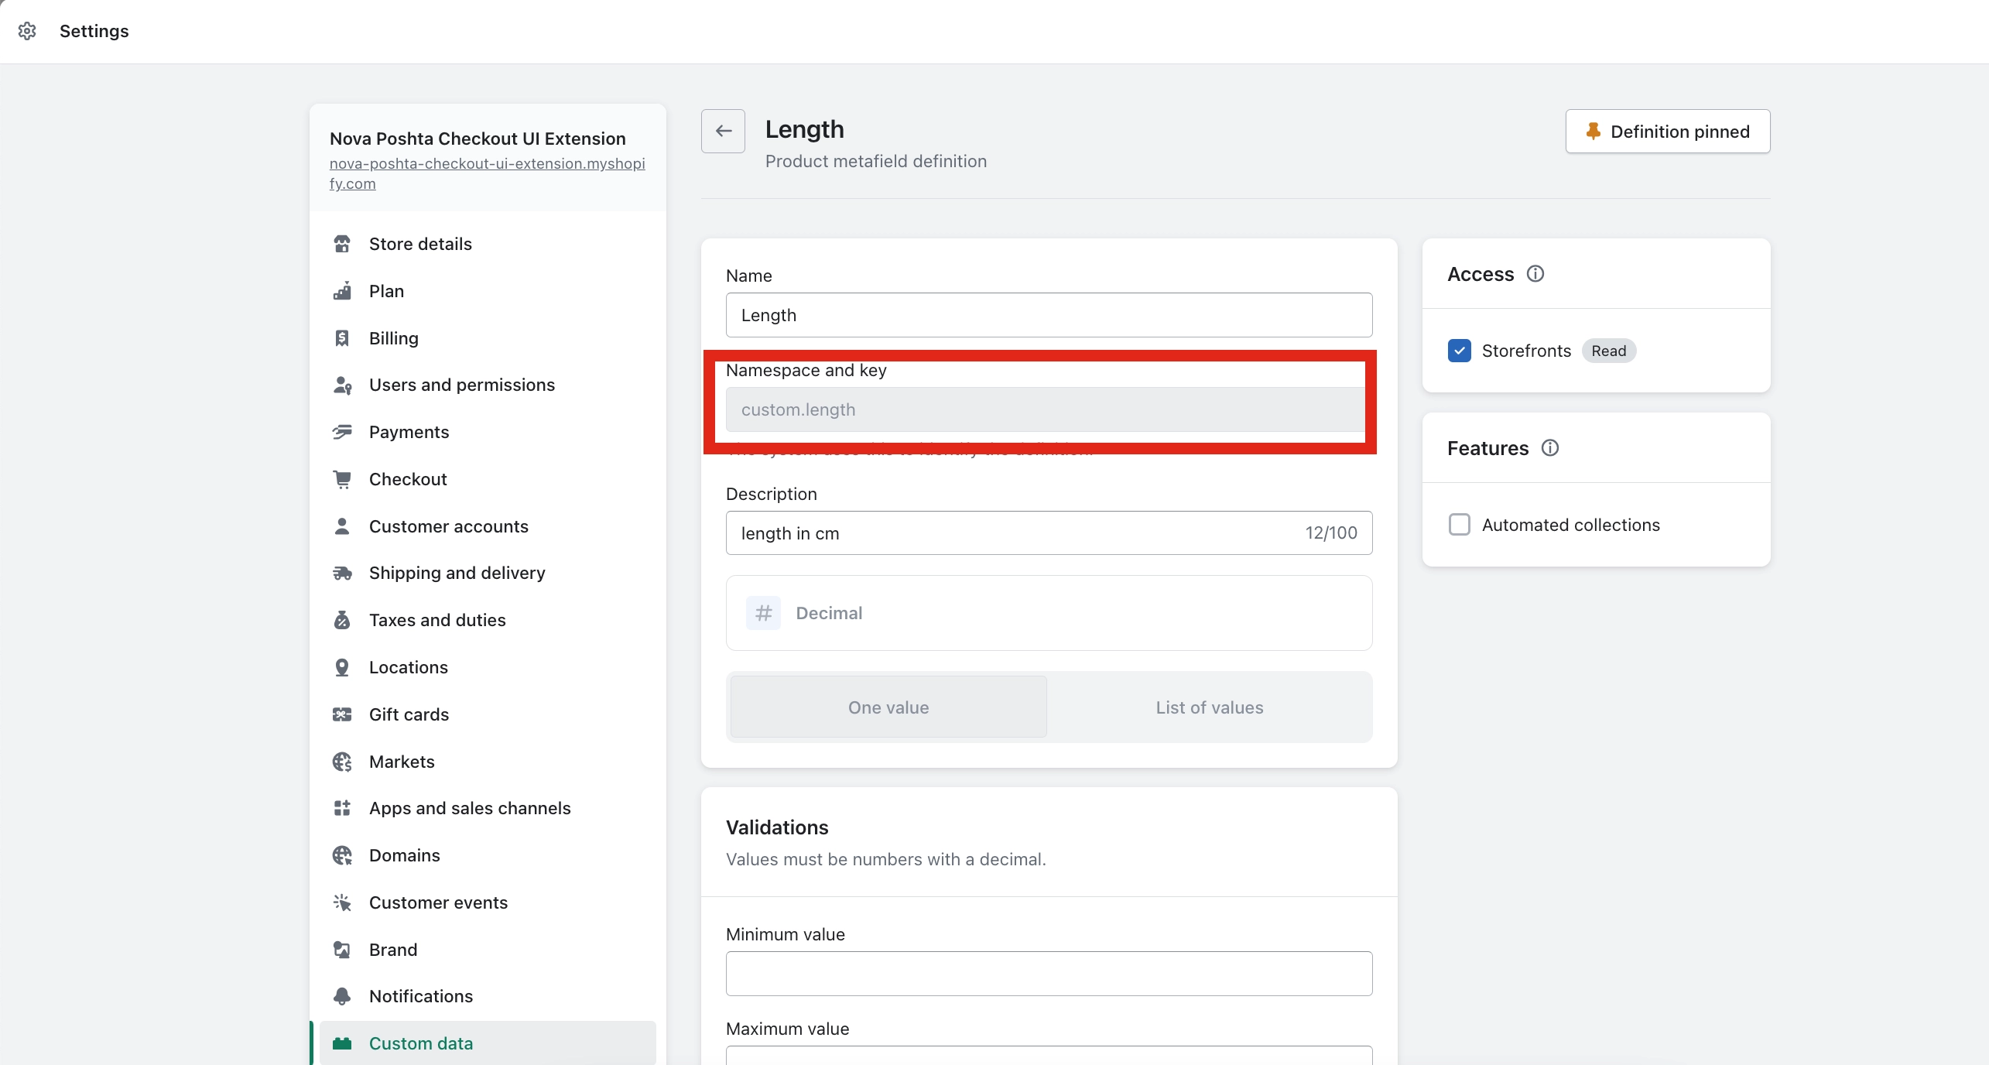Select the List of values option
This screenshot has height=1065, width=1989.
pyautogui.click(x=1210, y=707)
